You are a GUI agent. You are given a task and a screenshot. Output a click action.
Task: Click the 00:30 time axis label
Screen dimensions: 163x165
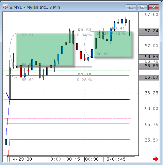coord(92,159)
